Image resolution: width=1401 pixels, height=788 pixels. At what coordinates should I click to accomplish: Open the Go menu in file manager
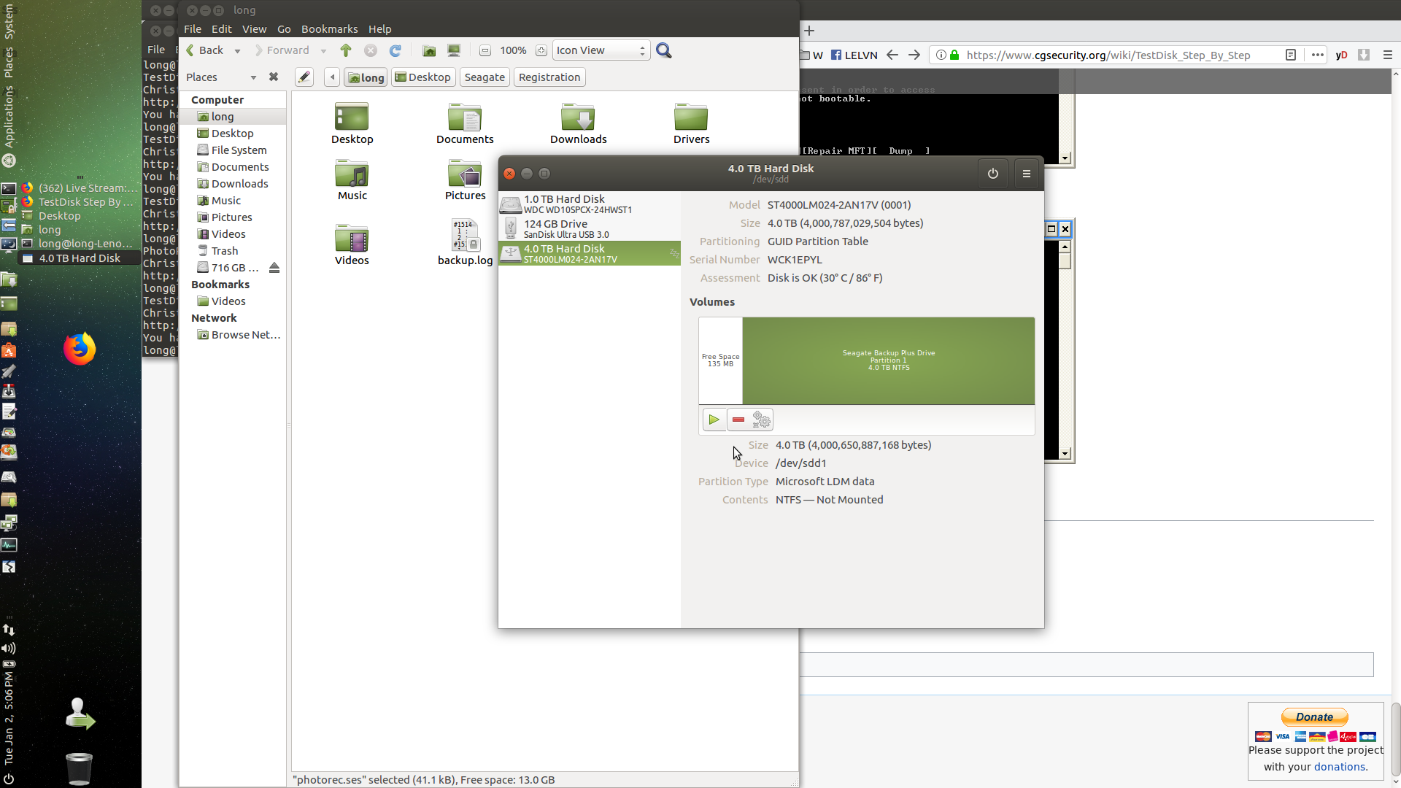pyautogui.click(x=284, y=29)
